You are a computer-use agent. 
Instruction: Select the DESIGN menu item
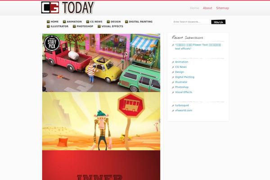[x=116, y=22]
